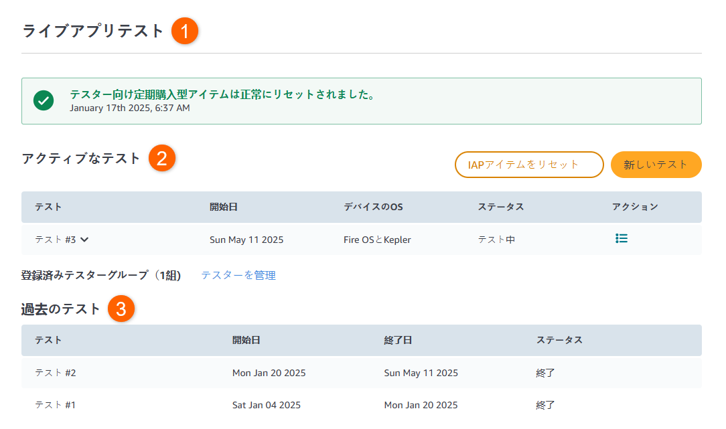Click the 開始日 column header in active tests
This screenshot has height=429, width=726.
point(223,207)
